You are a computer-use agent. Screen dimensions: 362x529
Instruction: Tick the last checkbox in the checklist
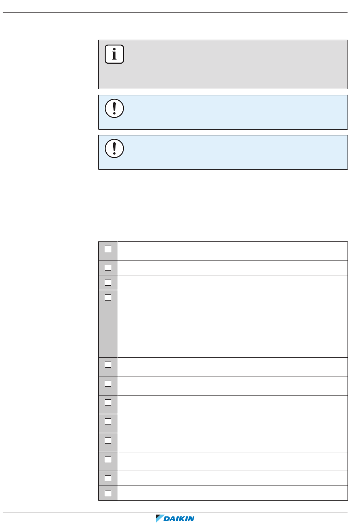coord(108,493)
